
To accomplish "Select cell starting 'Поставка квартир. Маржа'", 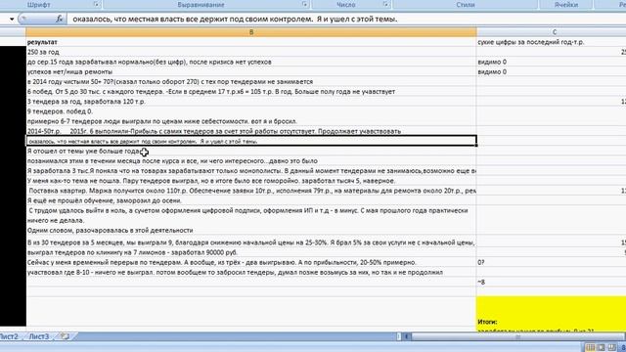I will click(251, 191).
